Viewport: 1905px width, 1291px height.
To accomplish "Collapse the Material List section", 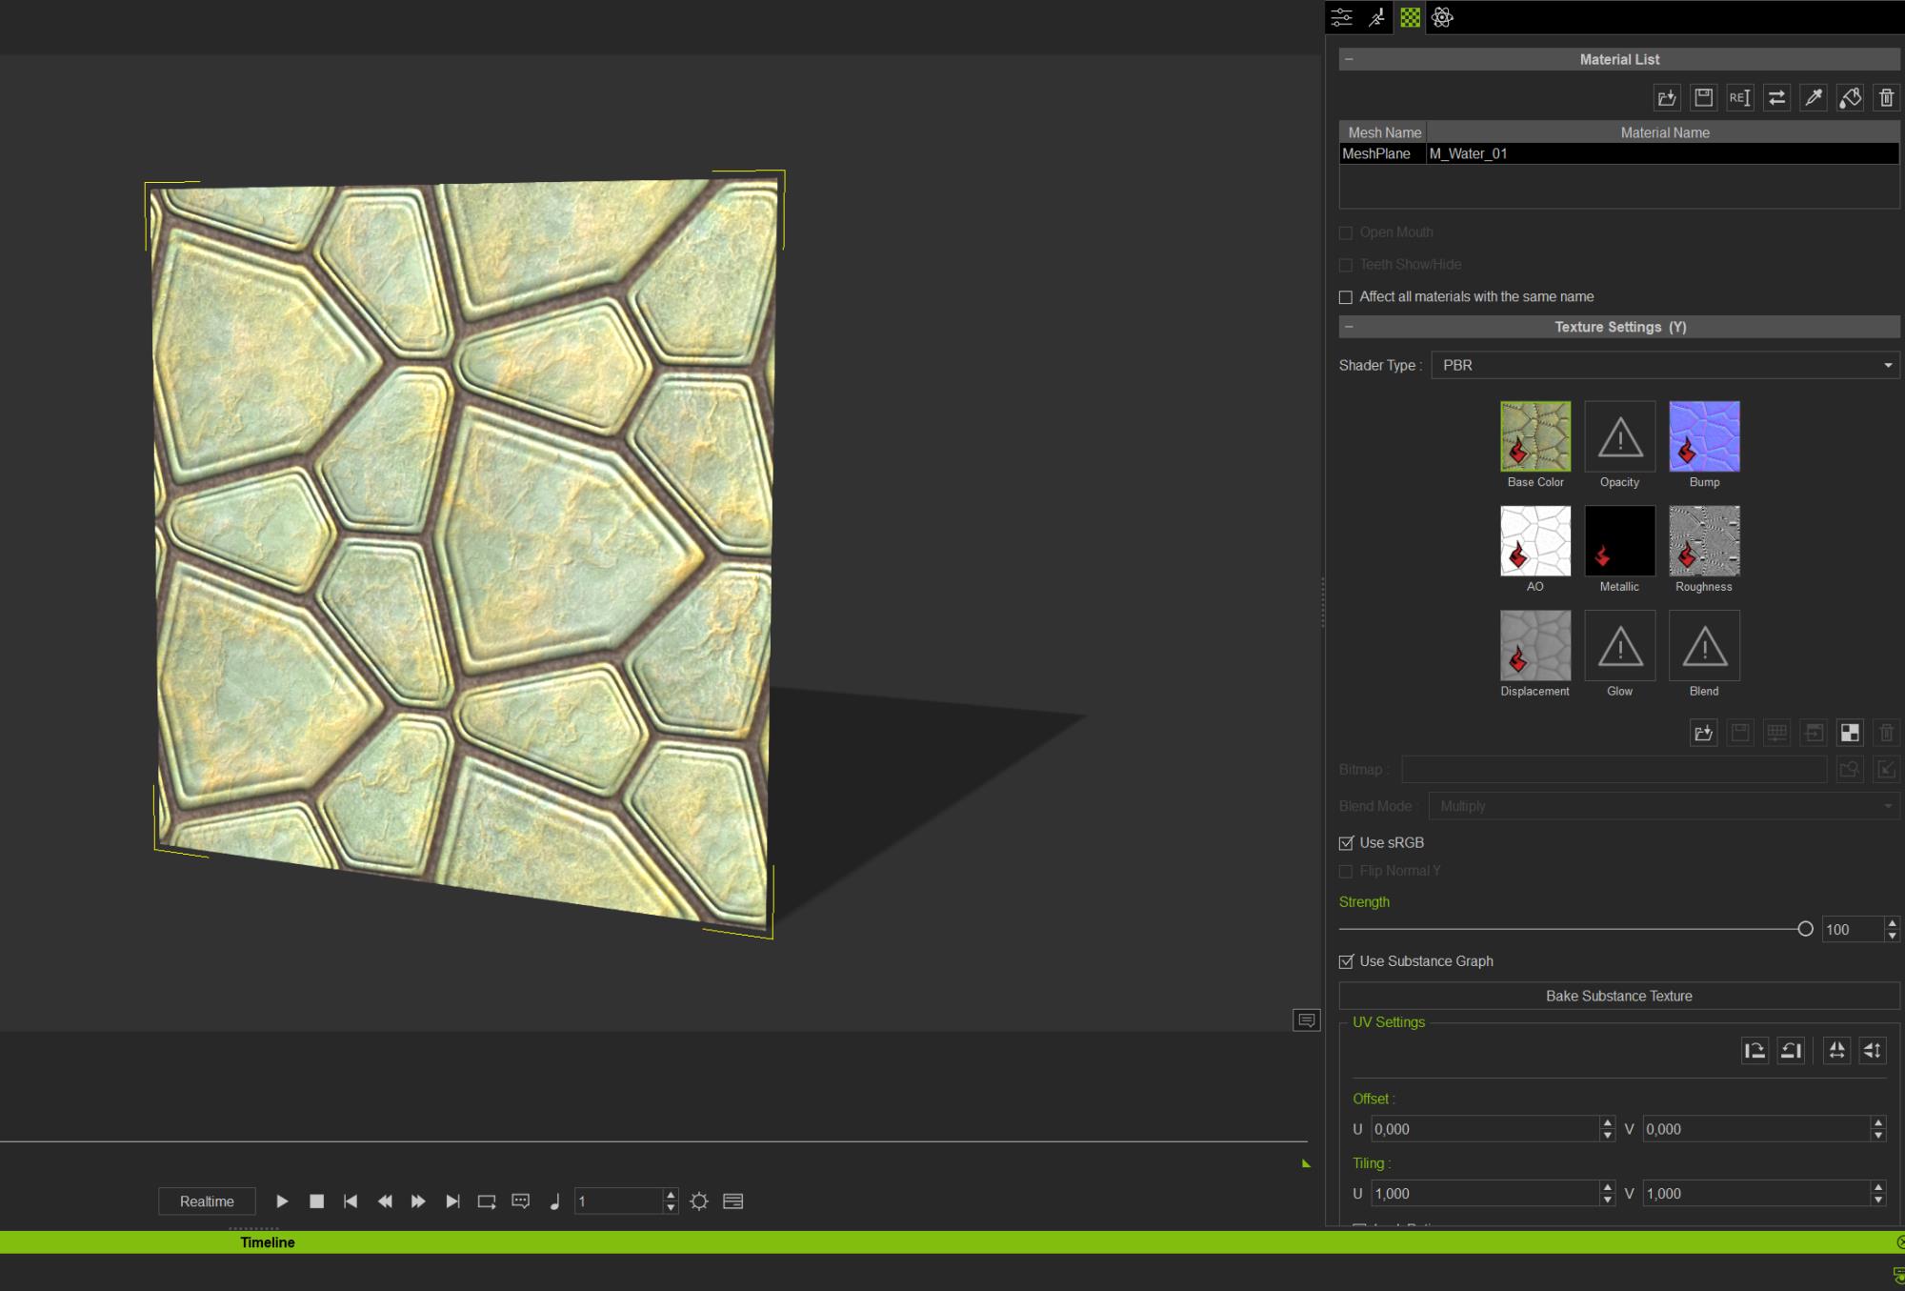I will [x=1349, y=59].
